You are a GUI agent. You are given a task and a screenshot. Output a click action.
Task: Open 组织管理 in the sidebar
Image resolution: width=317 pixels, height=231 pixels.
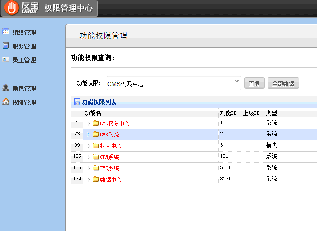pyautogui.click(x=24, y=32)
